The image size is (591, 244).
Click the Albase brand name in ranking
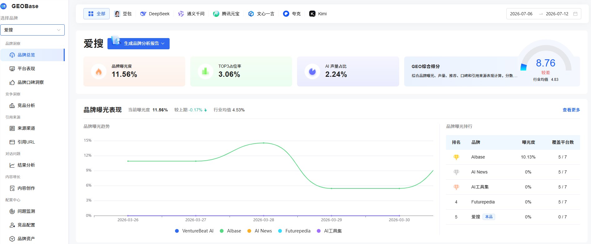[x=478, y=157]
